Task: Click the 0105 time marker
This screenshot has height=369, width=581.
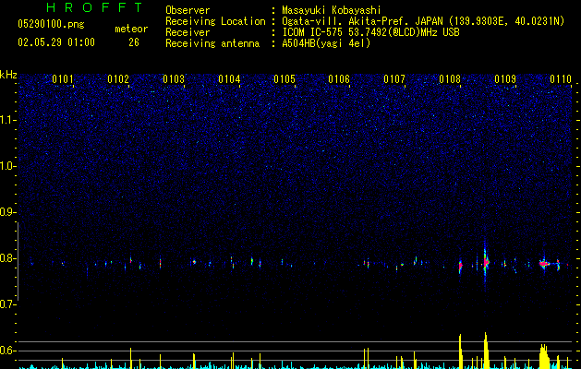Action: [x=284, y=79]
